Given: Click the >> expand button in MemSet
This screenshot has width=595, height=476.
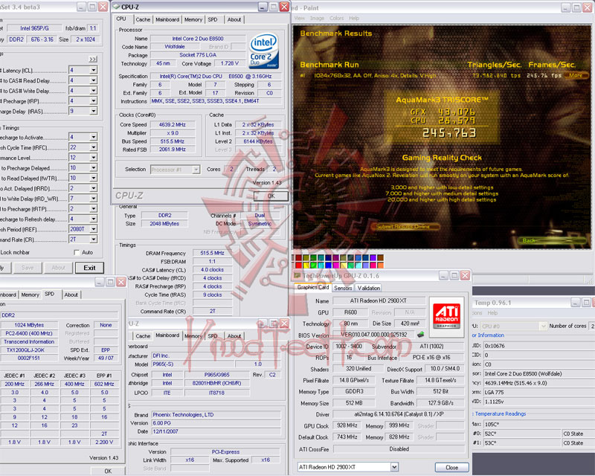Looking at the screenshot, I should 93,59.
